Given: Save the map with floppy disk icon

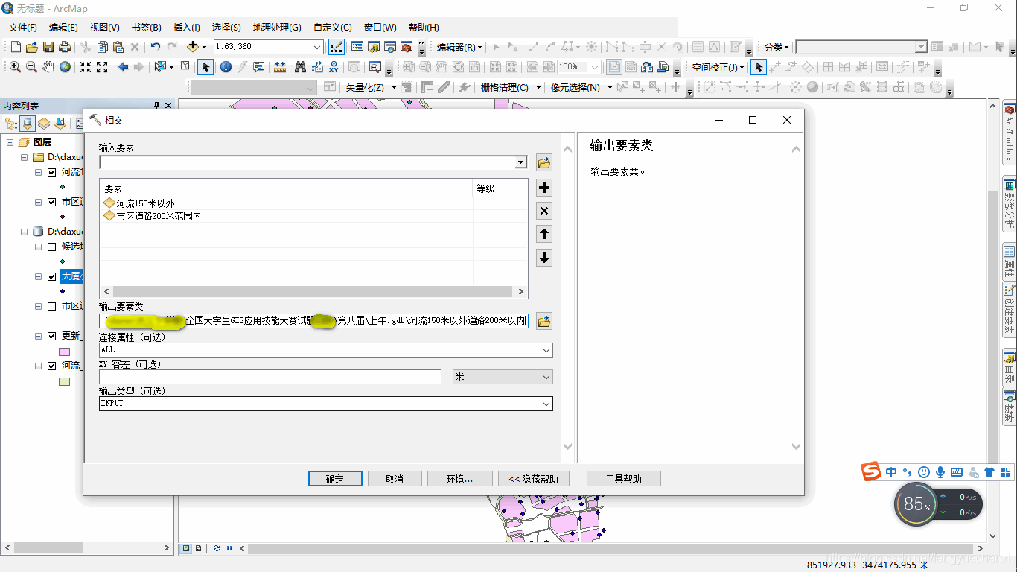Looking at the screenshot, I should (48, 47).
